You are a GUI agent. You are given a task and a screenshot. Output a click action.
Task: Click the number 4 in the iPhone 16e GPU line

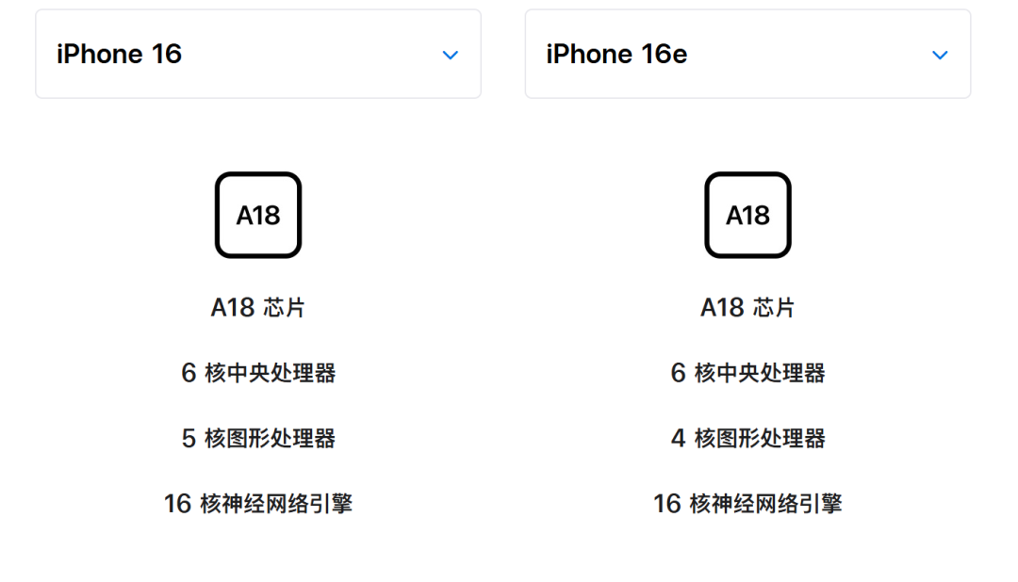coord(678,439)
